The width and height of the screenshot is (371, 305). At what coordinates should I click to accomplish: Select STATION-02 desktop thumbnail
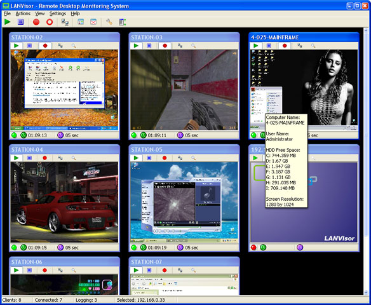(x=64, y=90)
